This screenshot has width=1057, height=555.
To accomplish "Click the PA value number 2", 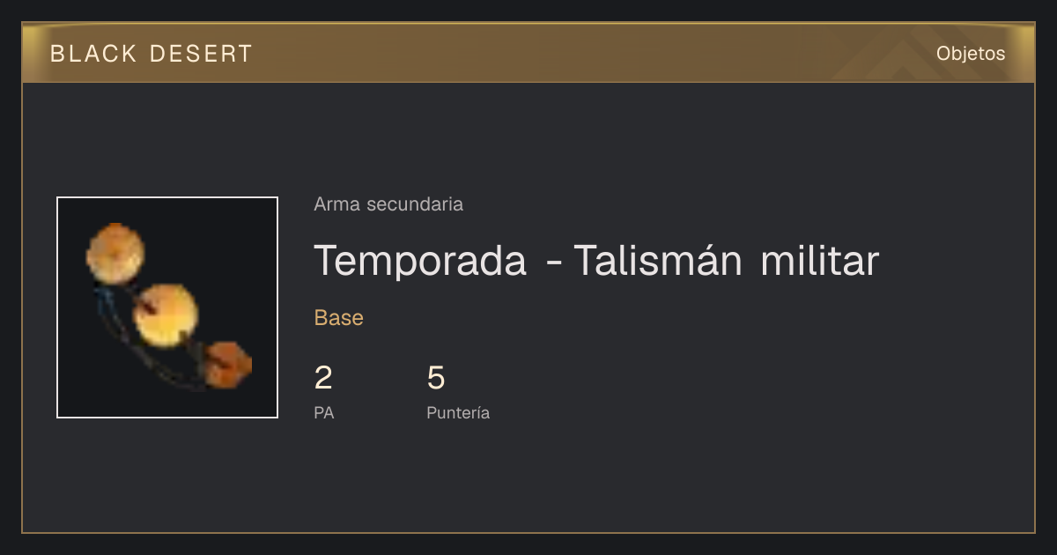I will coord(323,378).
